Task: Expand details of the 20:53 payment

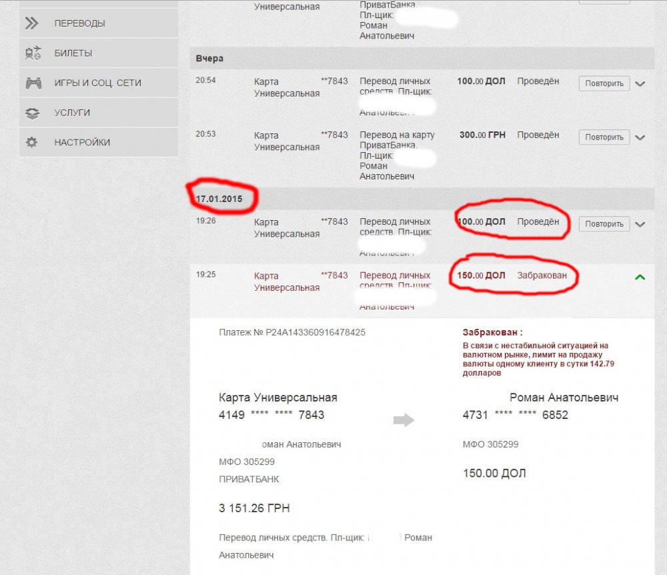Action: (640, 137)
